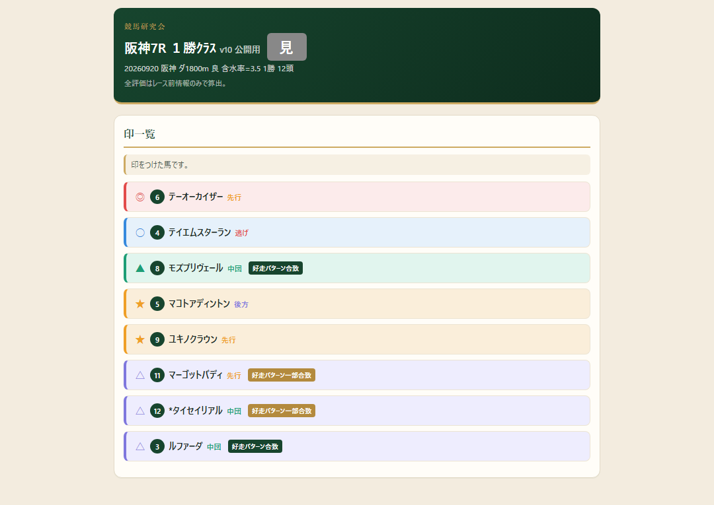Click 中団 style tag for ルファーダ
This screenshot has width=714, height=505.
click(214, 447)
